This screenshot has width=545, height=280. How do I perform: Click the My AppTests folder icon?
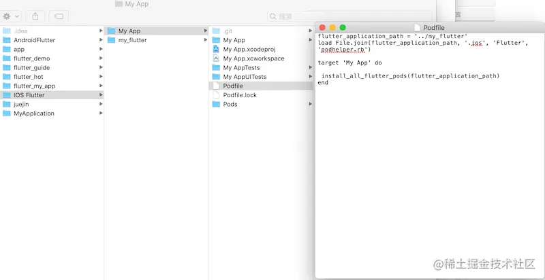(216, 67)
